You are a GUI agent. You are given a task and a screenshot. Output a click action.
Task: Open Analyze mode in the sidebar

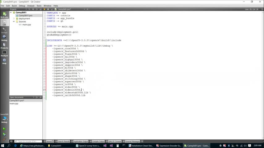point(4,54)
